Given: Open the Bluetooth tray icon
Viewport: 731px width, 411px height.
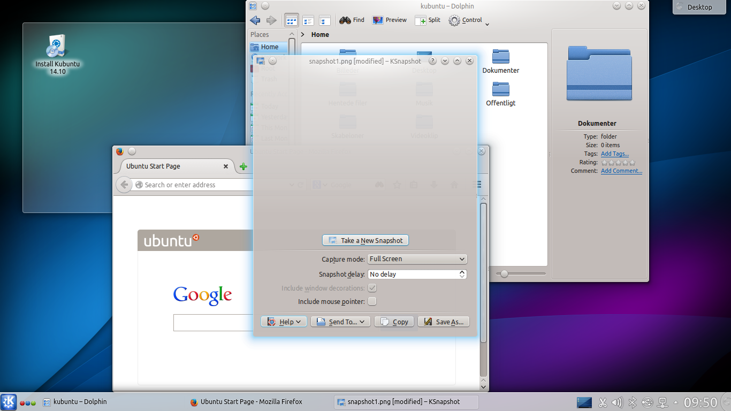Looking at the screenshot, I should [632, 402].
